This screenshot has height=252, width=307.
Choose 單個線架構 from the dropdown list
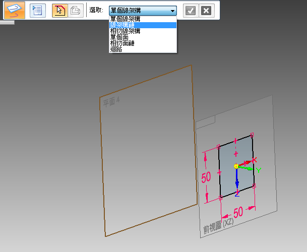[x=143, y=19]
